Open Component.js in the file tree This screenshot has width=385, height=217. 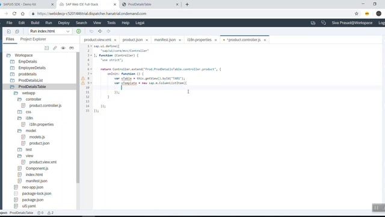click(37, 169)
